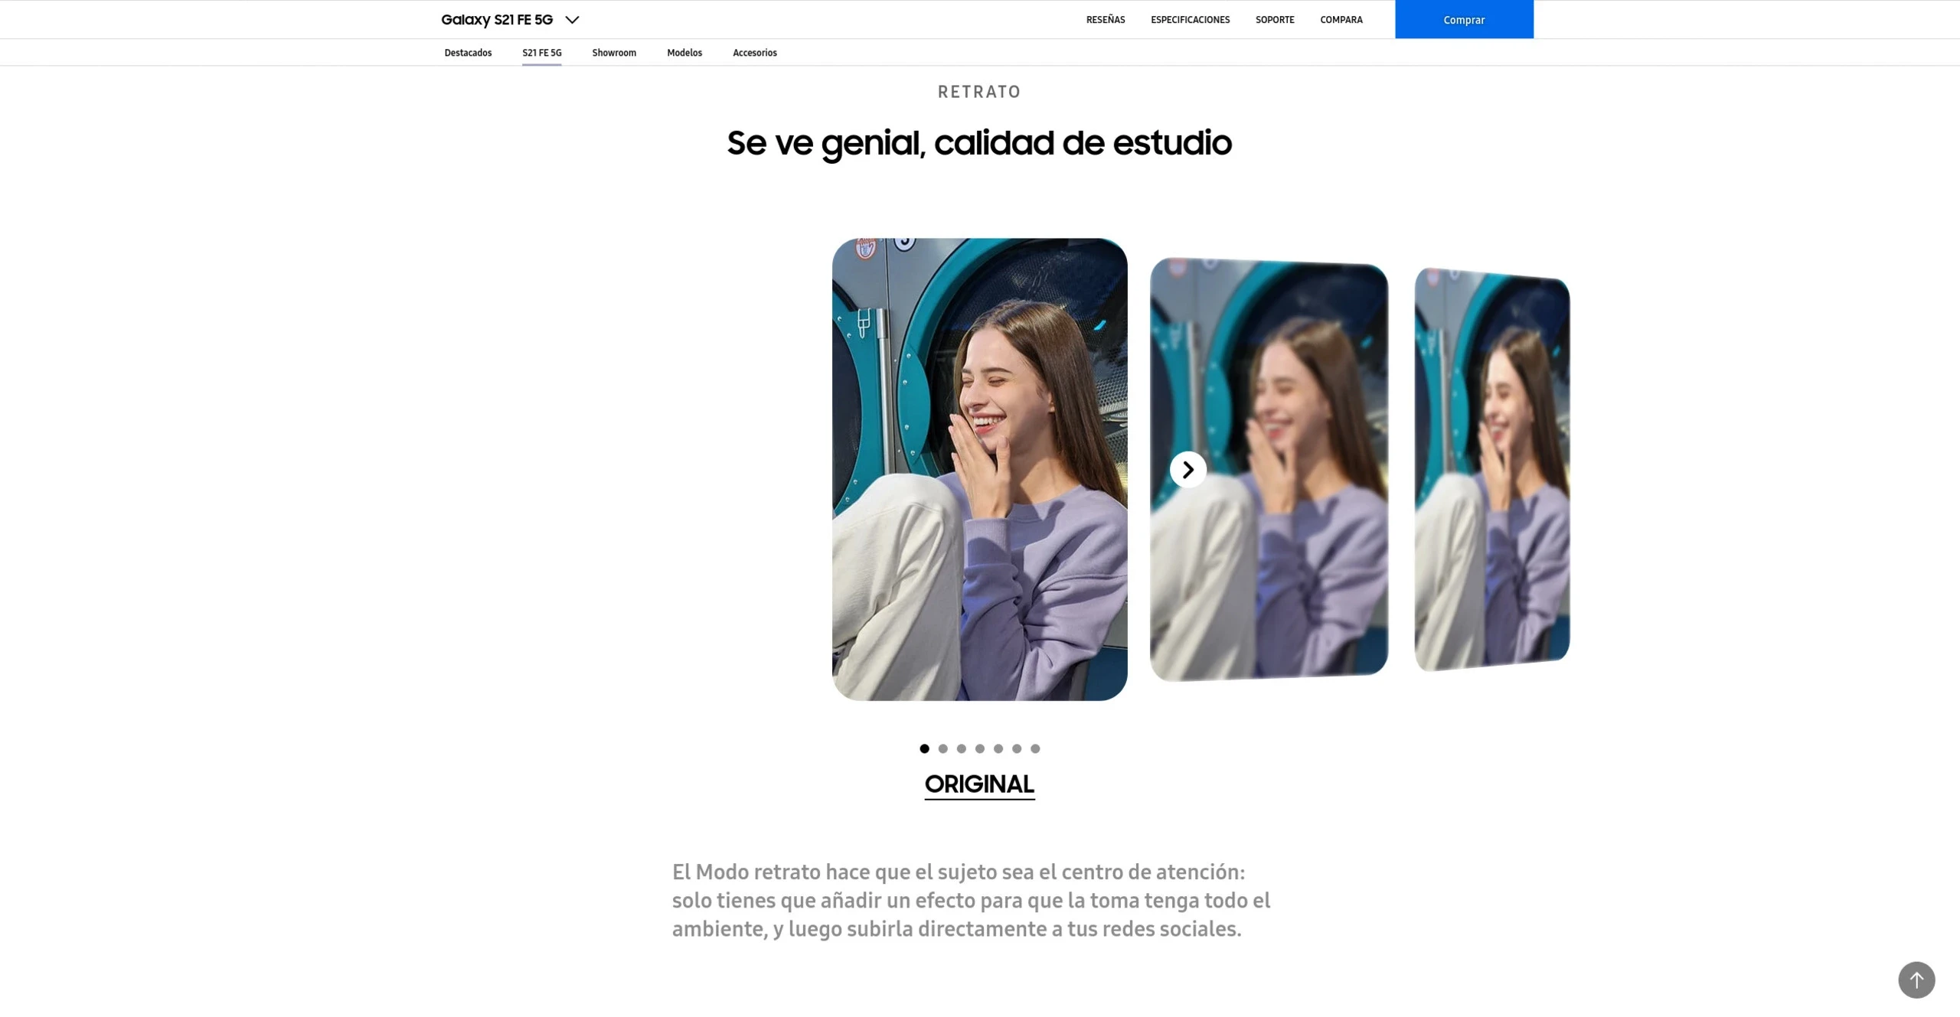1960x1017 pixels.
Task: Switch to the Destacados tab
Action: click(x=468, y=53)
